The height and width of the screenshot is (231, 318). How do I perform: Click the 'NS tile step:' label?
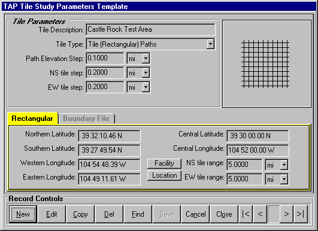tap(66, 73)
